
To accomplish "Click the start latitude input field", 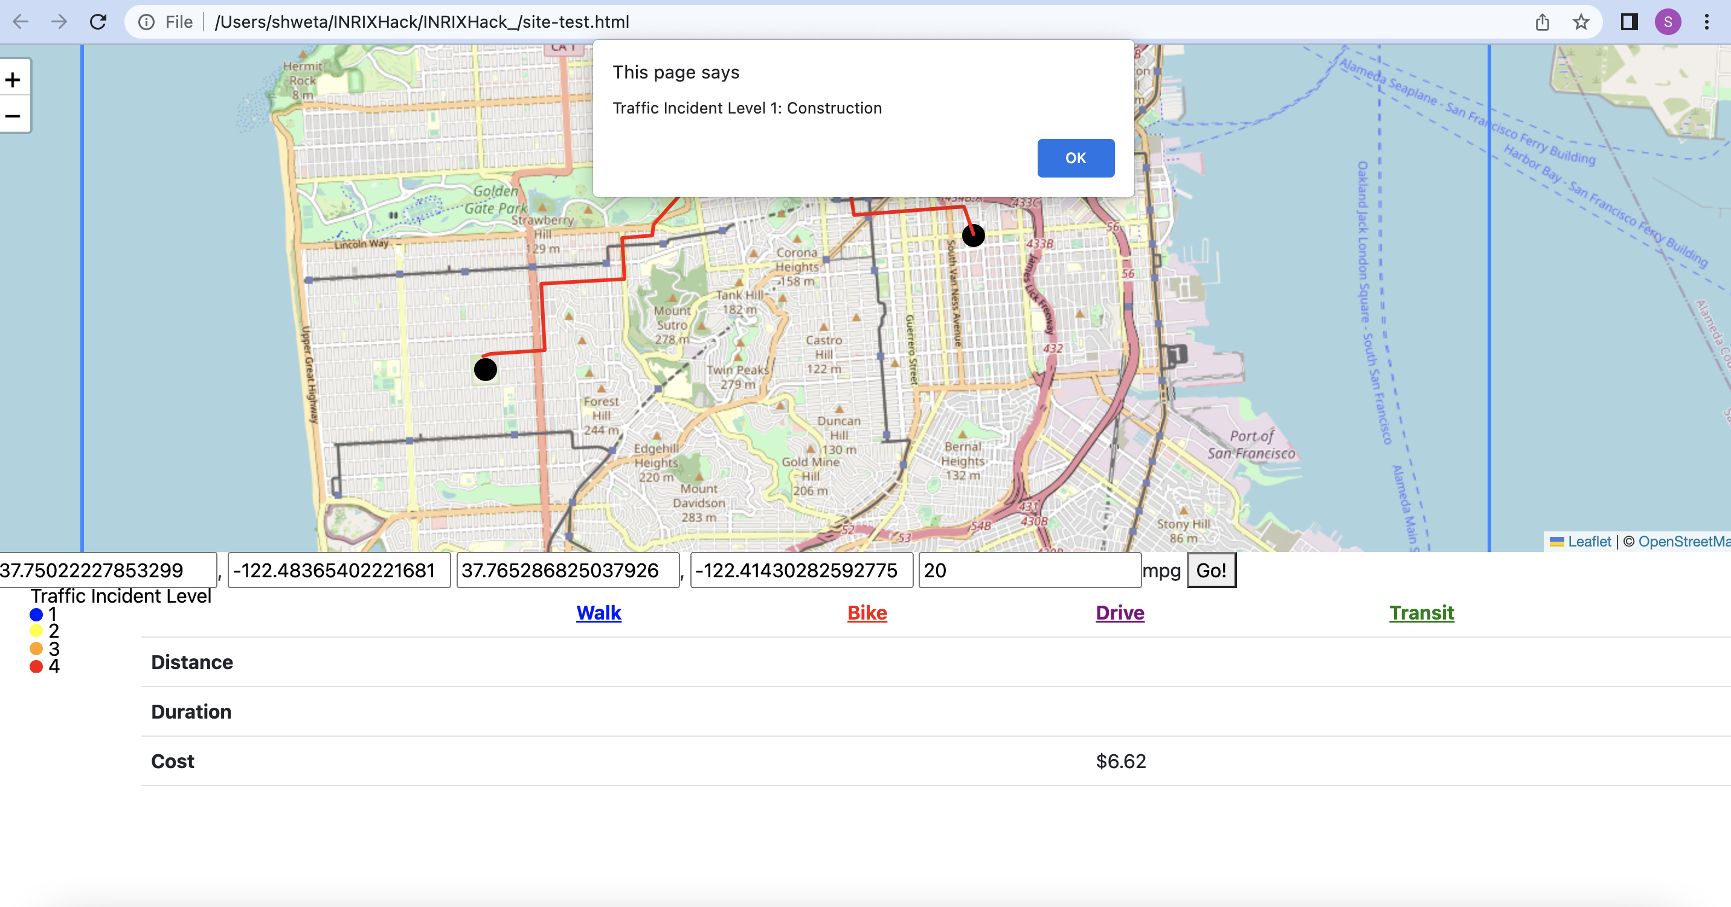I will point(106,571).
